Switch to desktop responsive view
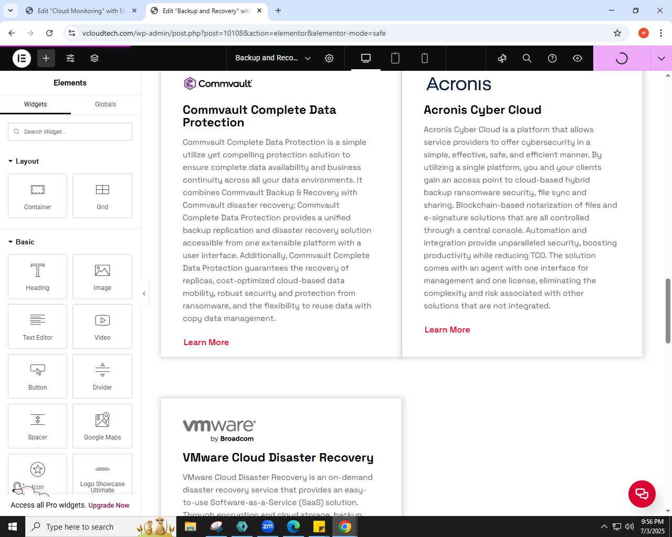672x537 pixels. [x=366, y=58]
